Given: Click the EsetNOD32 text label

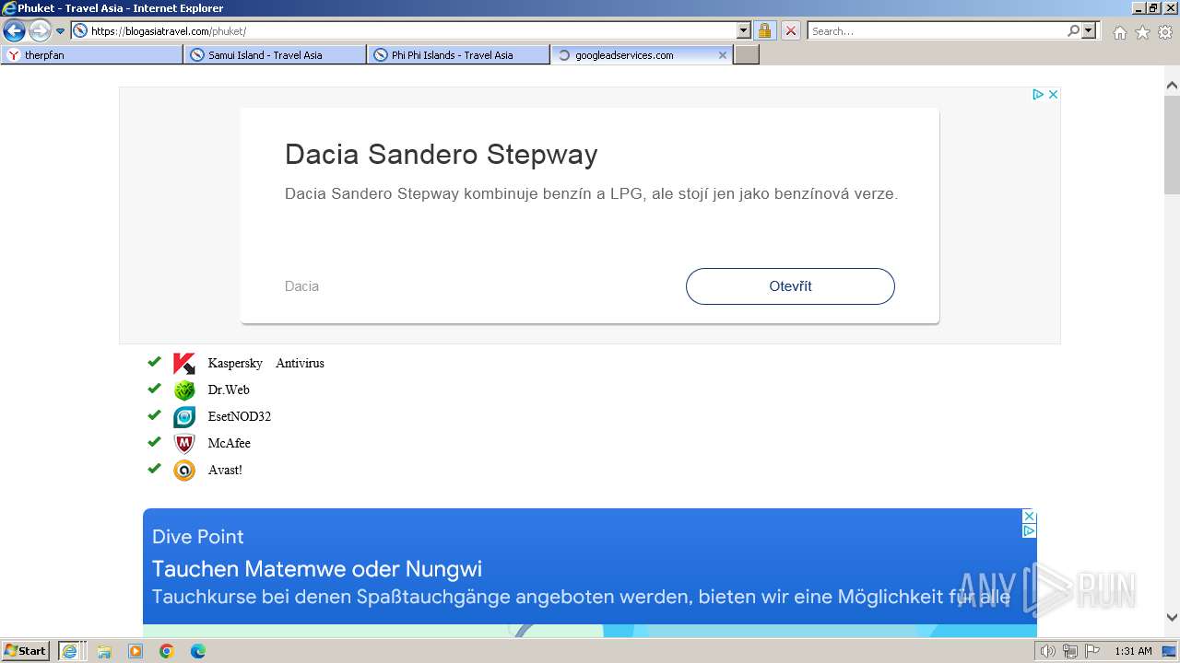Looking at the screenshot, I should coord(240,417).
